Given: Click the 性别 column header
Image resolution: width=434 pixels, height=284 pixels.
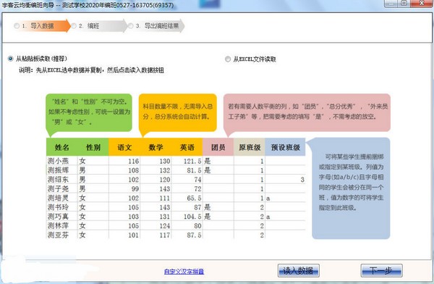Looking at the screenshot, I should pos(93,147).
